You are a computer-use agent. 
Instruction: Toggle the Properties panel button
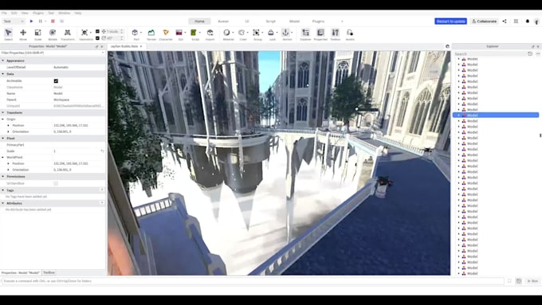coord(320,34)
